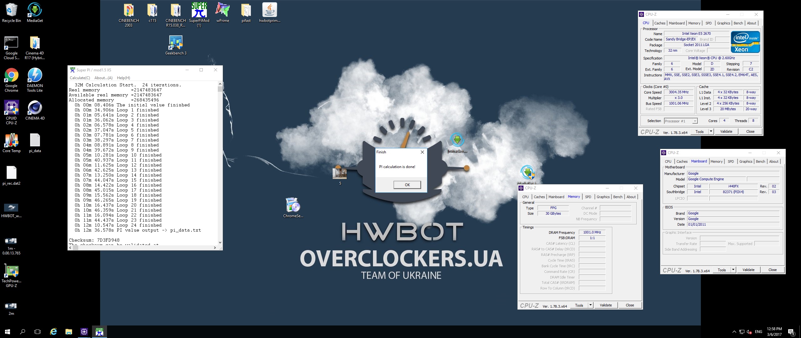The width and height of the screenshot is (801, 338).
Task: Open the pifast folder icon
Action: [x=246, y=13]
